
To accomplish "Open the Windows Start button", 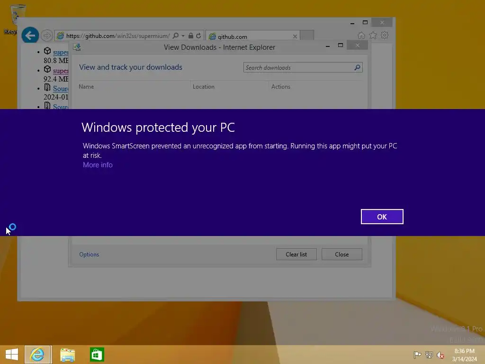I will (x=12, y=355).
